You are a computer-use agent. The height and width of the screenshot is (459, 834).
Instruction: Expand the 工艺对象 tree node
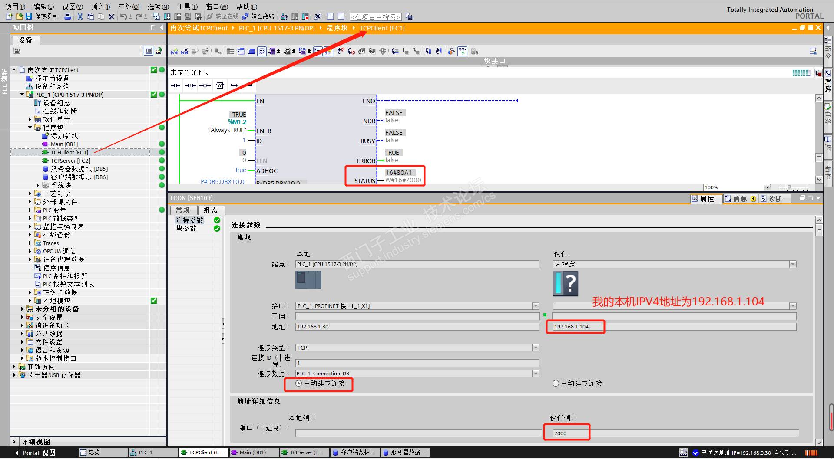30,193
